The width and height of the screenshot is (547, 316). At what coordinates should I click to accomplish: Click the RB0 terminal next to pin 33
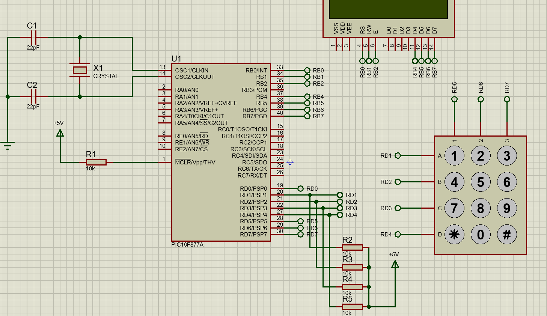coord(307,70)
